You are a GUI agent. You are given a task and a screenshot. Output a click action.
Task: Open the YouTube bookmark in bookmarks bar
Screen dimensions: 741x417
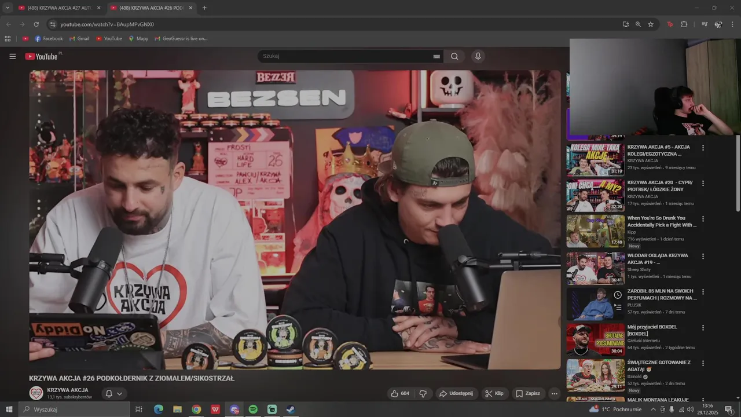(x=109, y=39)
